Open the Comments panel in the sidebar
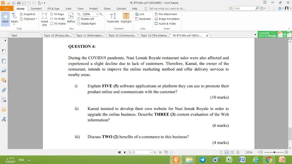This screenshot has width=292, height=164. point(4,80)
